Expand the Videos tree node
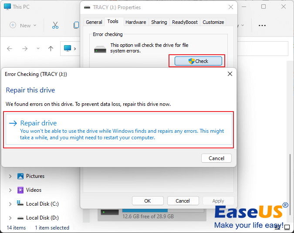Image resolution: width=294 pixels, height=233 pixels. [10, 190]
